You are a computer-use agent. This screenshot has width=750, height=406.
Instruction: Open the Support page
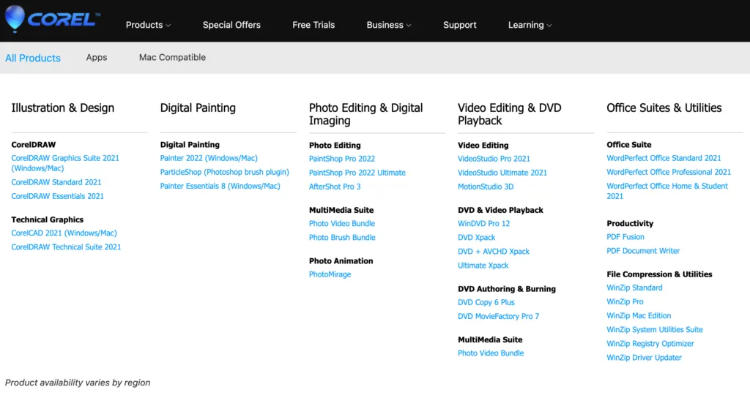[460, 25]
